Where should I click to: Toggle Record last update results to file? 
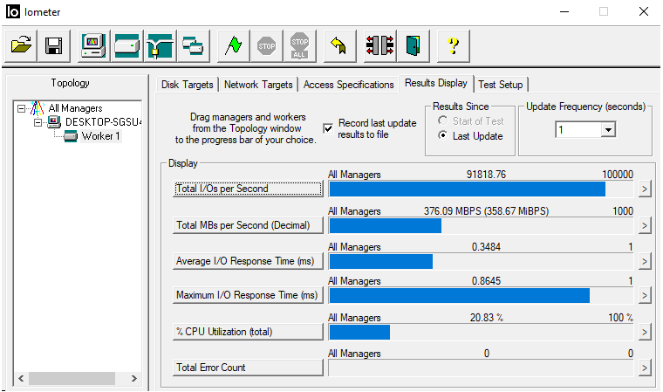pos(328,128)
